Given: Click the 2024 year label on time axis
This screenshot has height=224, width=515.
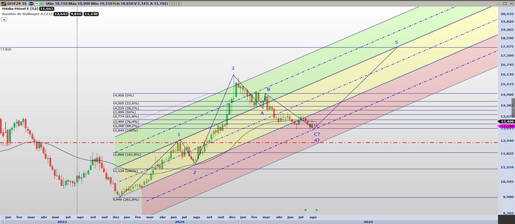Looking at the screenshot, I should [179, 221].
